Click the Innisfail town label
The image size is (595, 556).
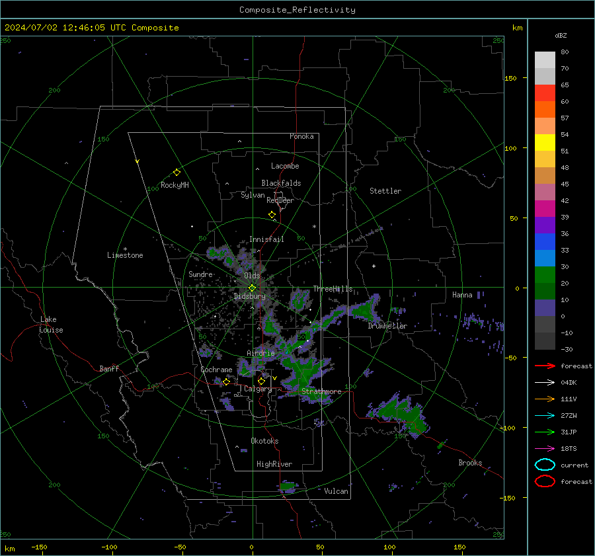click(x=266, y=239)
